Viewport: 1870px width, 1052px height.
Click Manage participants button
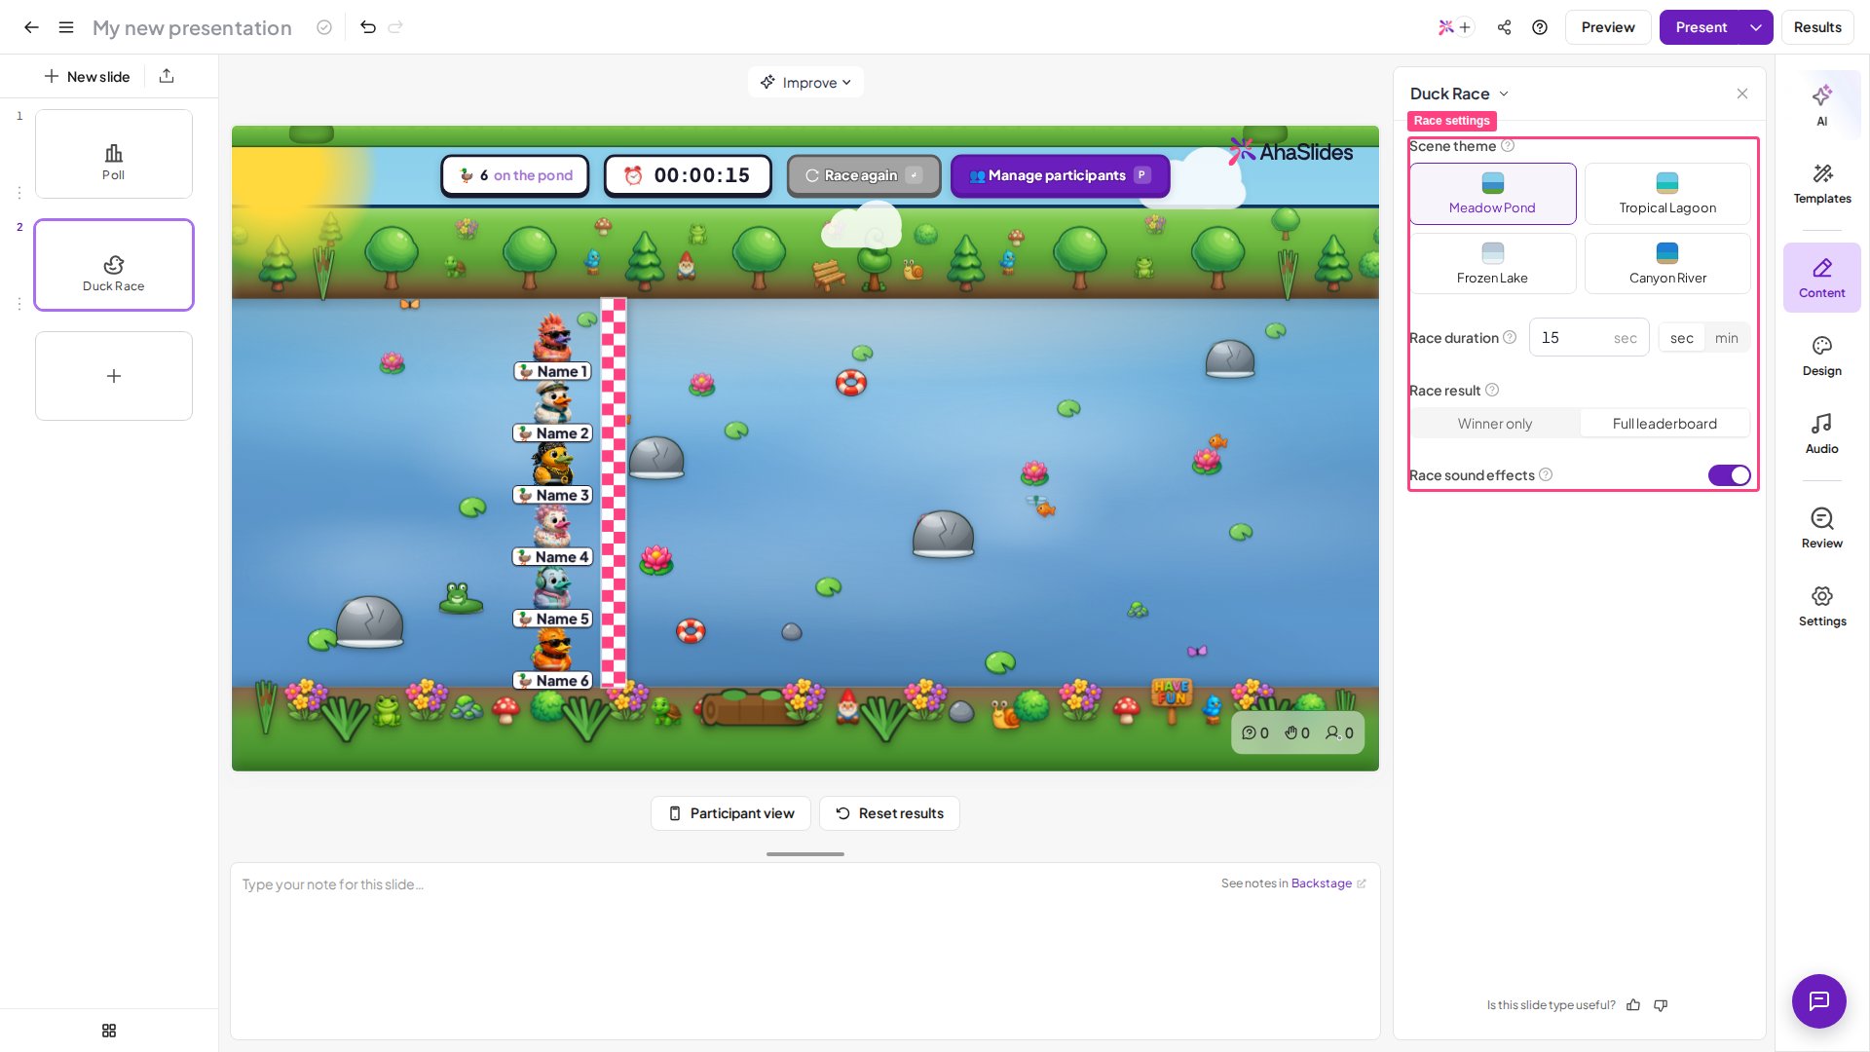(1060, 175)
